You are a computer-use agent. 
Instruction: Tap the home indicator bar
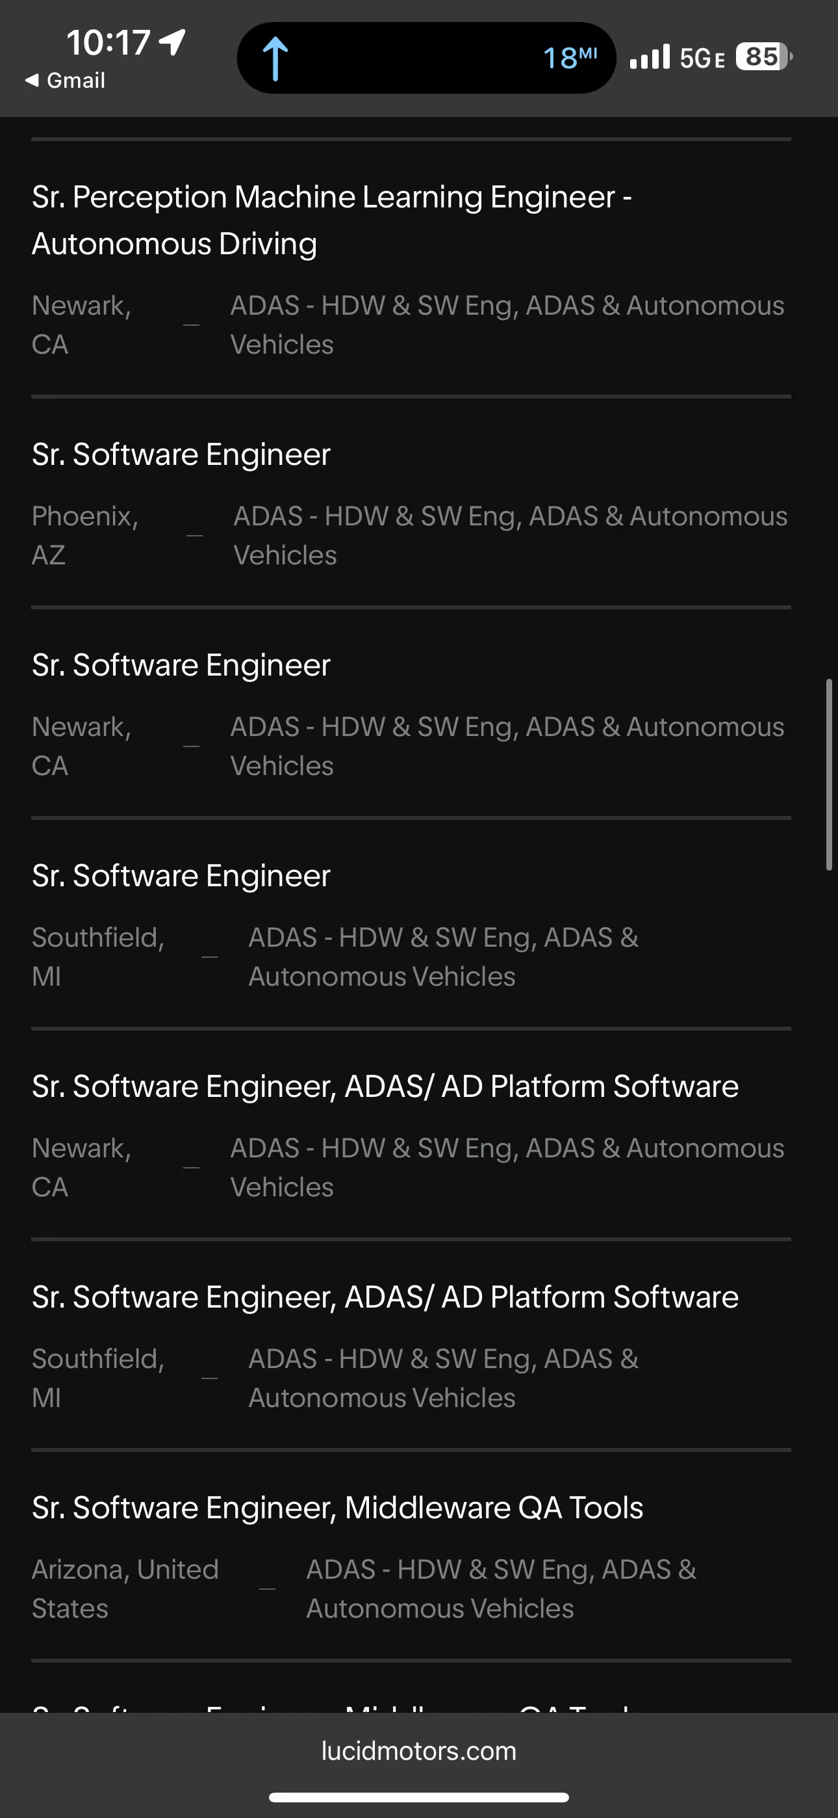[x=419, y=1797]
